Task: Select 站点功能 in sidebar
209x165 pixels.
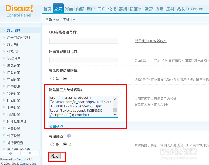Action: (x=14, y=44)
